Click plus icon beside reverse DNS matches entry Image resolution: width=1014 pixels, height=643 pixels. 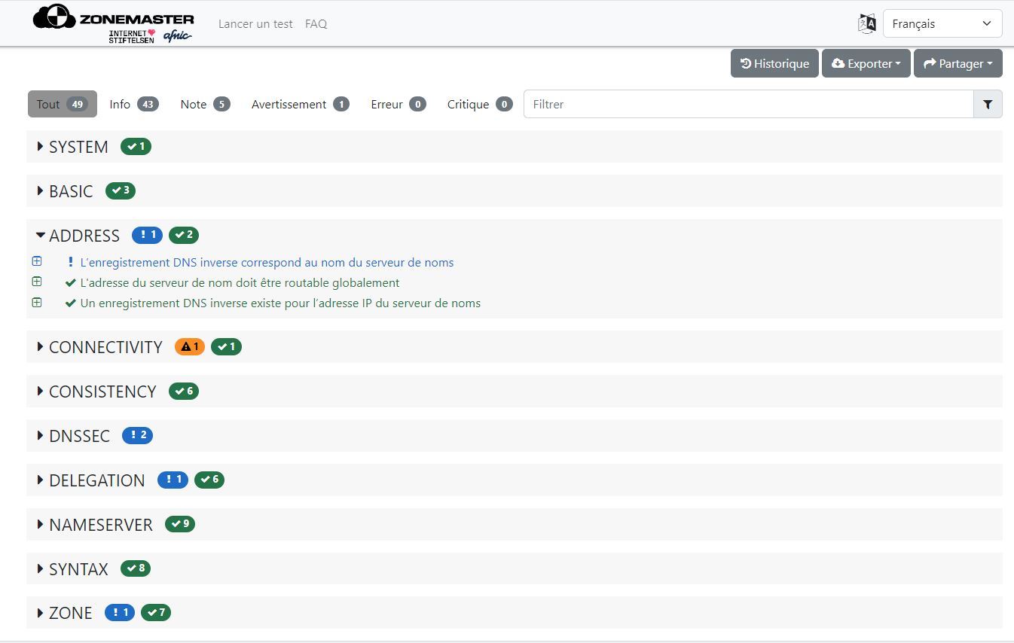click(37, 261)
